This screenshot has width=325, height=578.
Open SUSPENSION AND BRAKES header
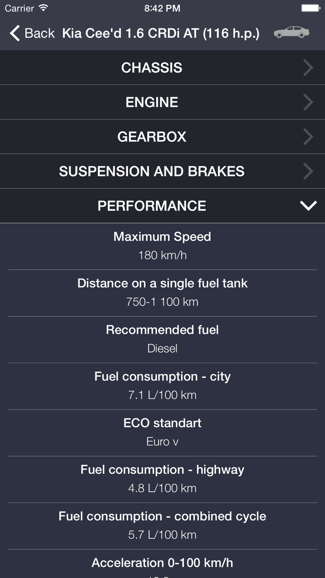click(151, 171)
